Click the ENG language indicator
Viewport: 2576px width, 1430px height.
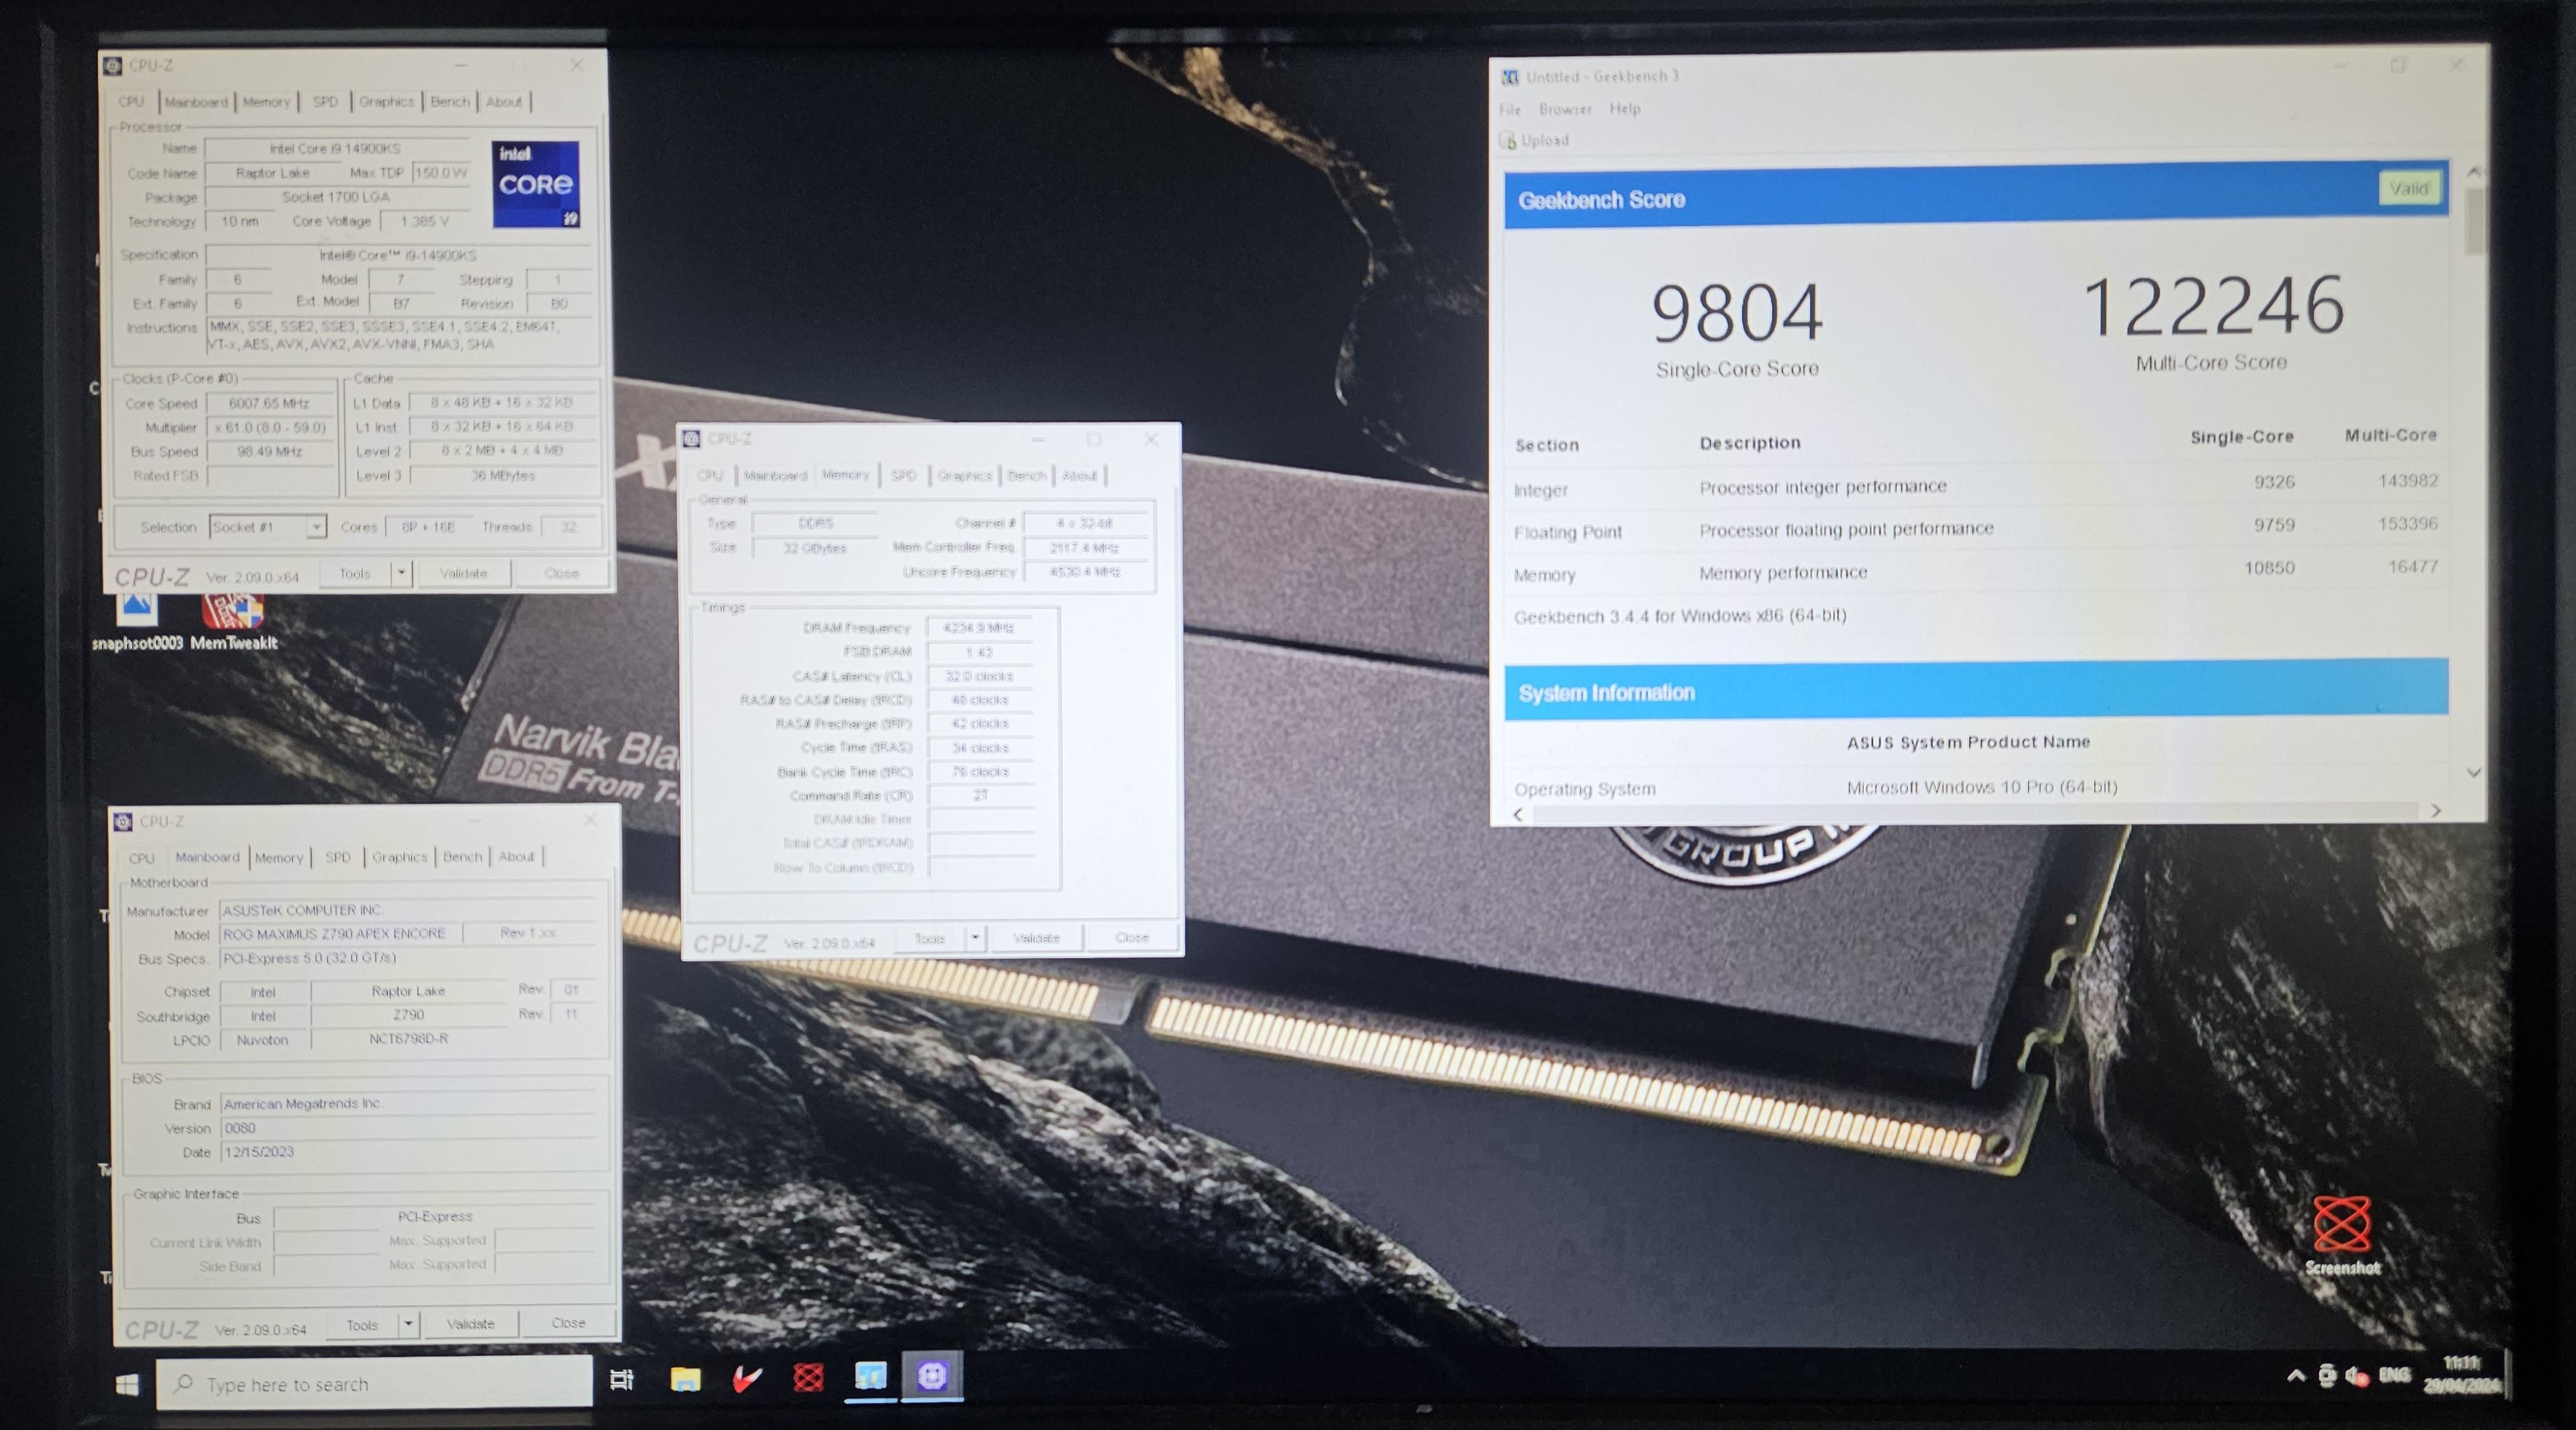[2394, 1375]
